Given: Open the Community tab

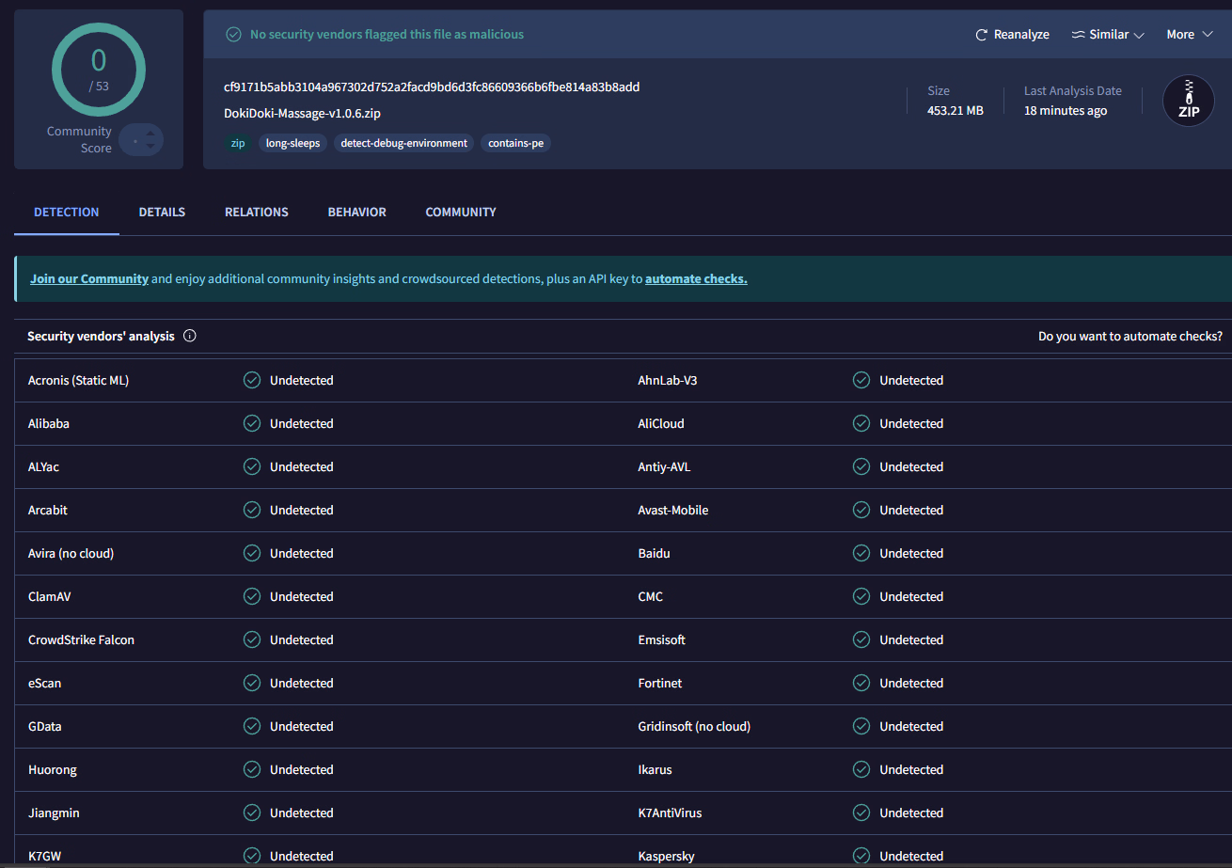Looking at the screenshot, I should click(461, 213).
